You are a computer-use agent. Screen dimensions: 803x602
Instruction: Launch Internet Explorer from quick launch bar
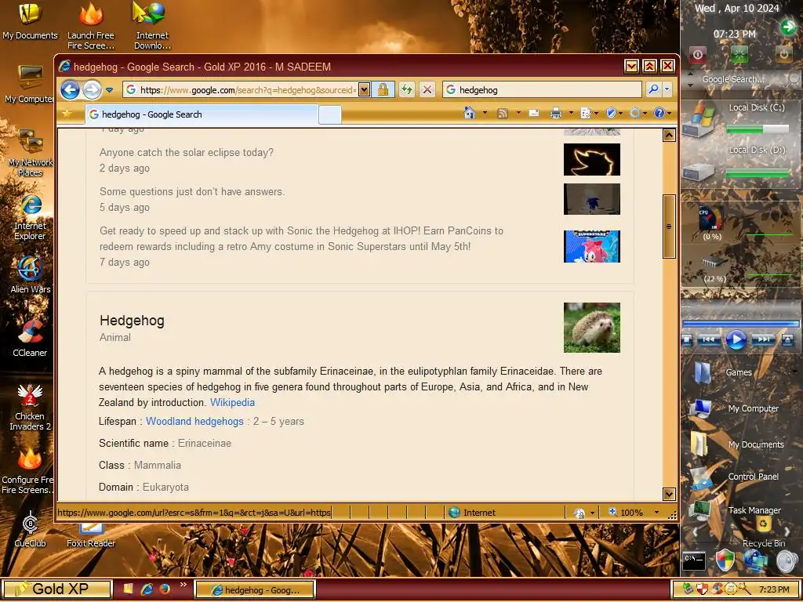147,589
